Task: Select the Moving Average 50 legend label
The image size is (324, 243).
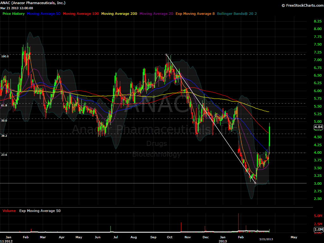Action: 44,14
